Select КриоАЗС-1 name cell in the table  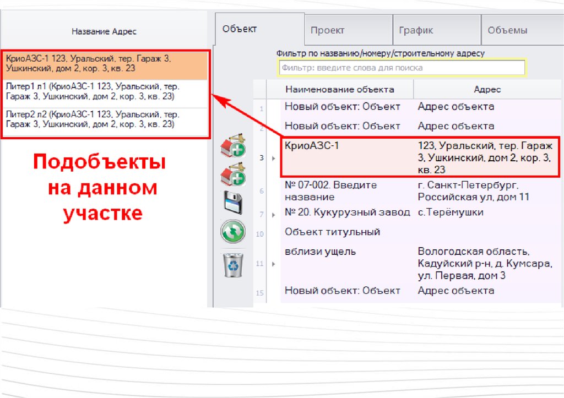pos(347,157)
